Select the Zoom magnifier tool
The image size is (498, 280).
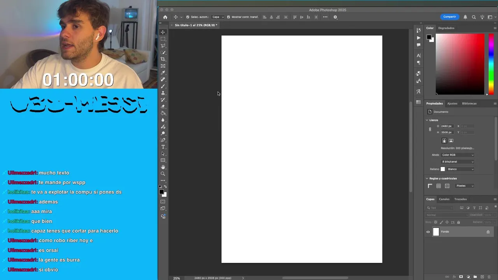pyautogui.click(x=163, y=174)
